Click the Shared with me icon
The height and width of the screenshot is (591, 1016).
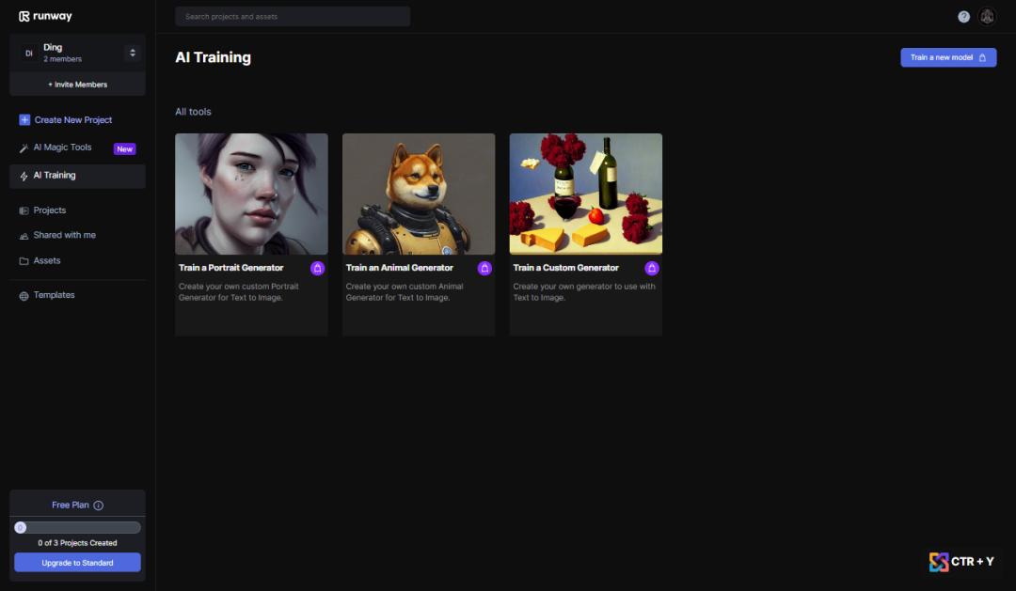click(24, 236)
